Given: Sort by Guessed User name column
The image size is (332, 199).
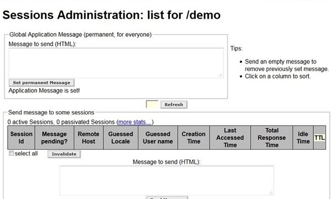Looking at the screenshot, I should [158, 138].
